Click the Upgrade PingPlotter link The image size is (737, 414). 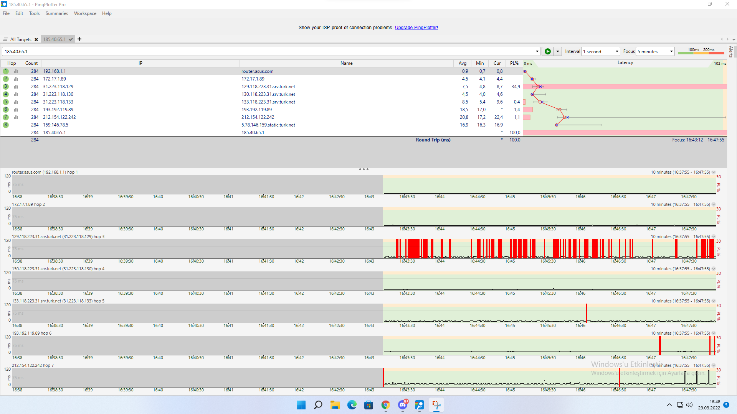tap(416, 28)
